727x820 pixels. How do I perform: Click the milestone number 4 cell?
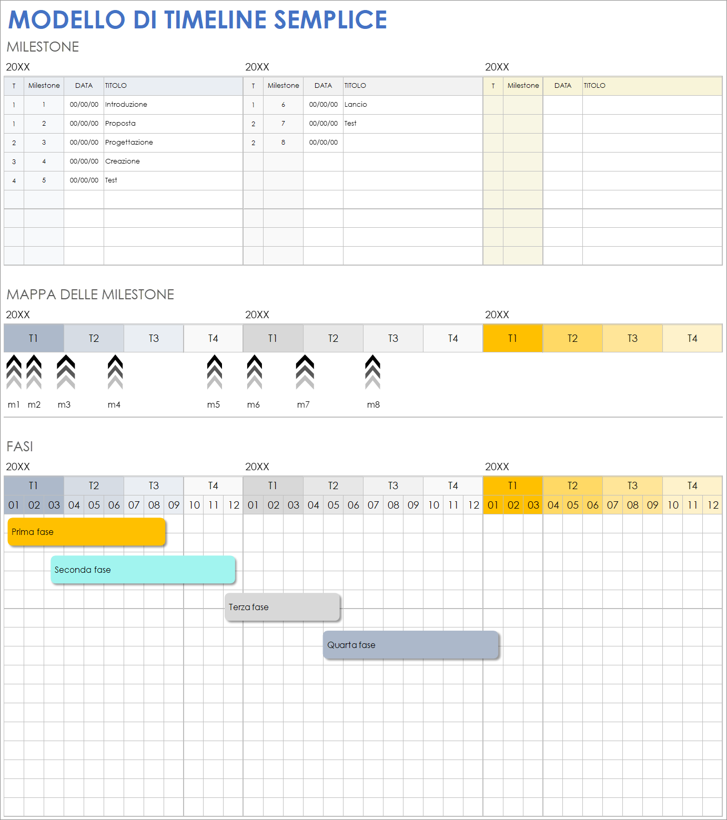point(44,161)
